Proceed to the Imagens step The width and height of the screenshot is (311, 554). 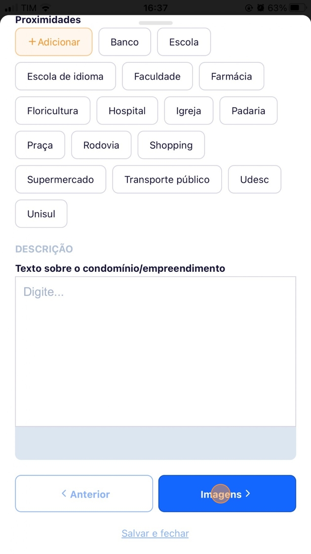click(227, 494)
